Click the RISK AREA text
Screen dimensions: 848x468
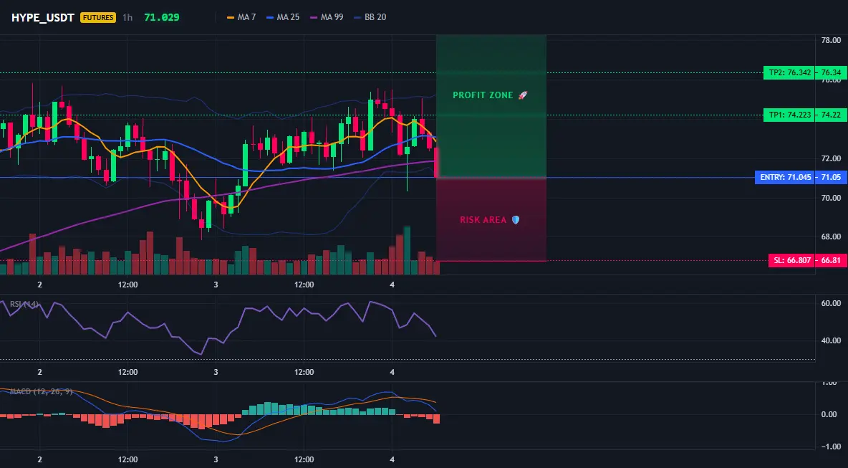(x=483, y=220)
